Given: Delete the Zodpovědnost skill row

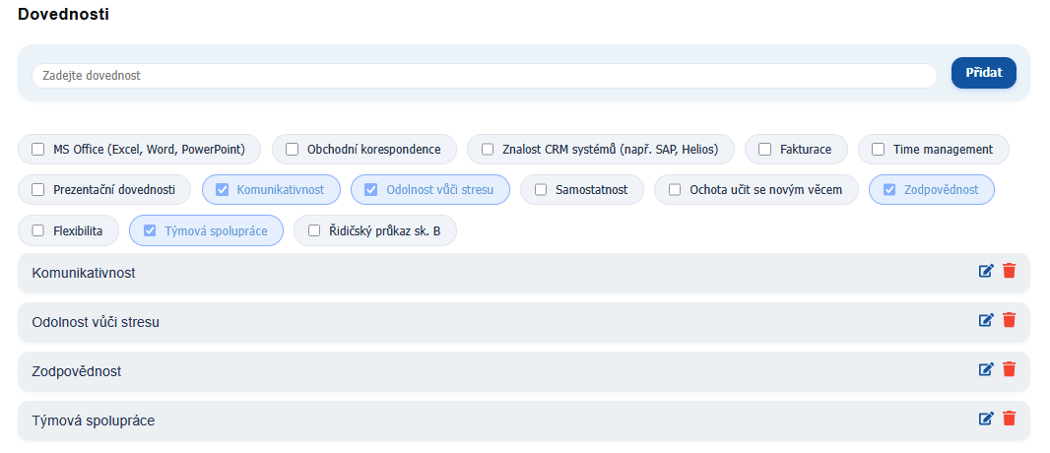Looking at the screenshot, I should 1009,369.
